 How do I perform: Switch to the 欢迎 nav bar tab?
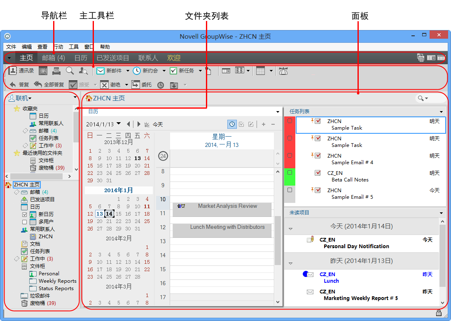[174, 58]
